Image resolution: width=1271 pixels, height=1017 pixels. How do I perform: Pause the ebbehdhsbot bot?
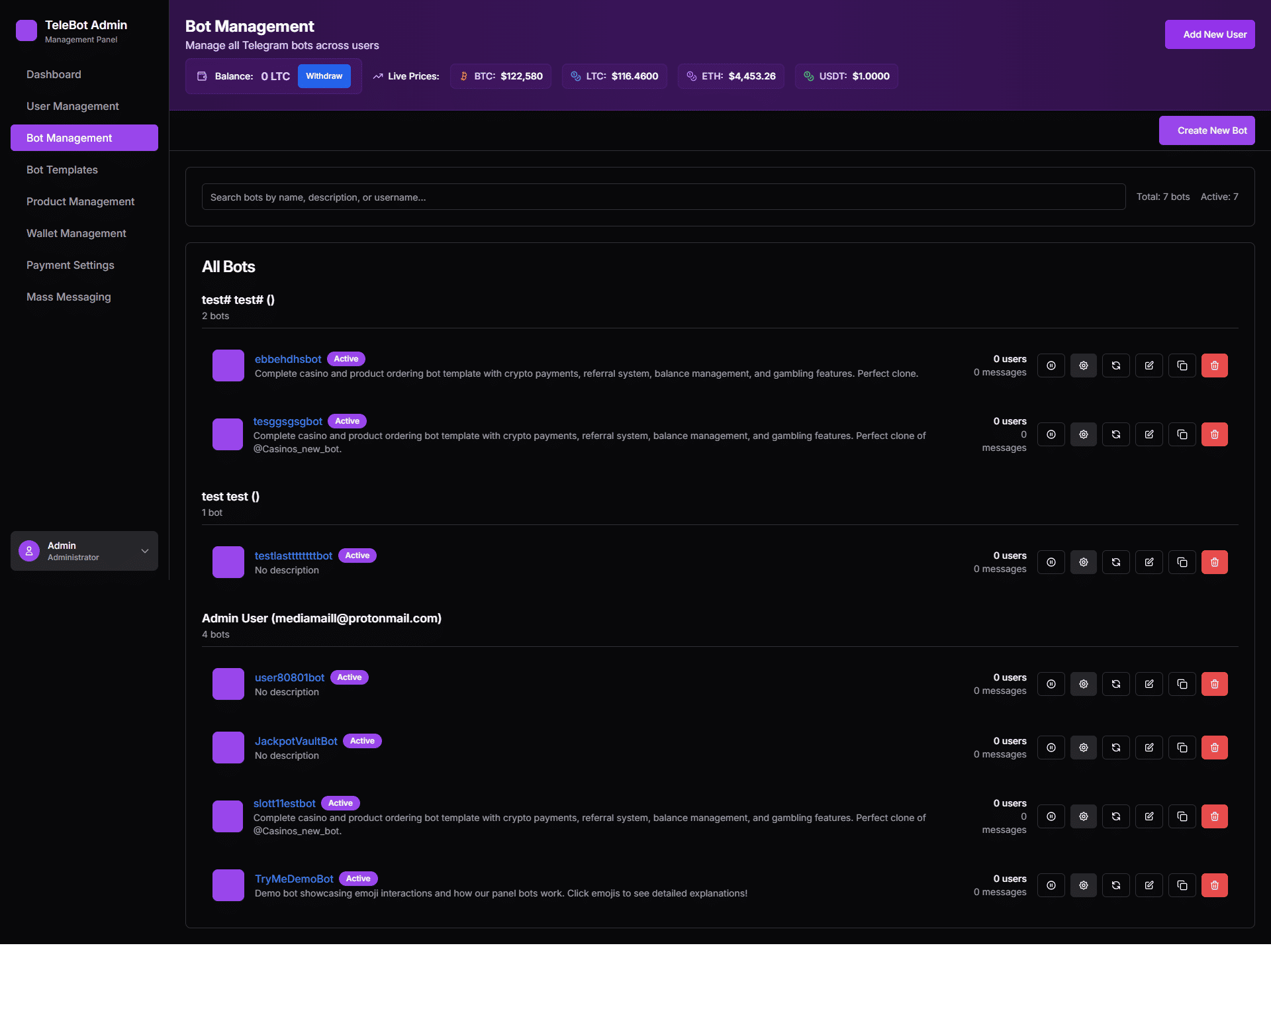pos(1051,365)
